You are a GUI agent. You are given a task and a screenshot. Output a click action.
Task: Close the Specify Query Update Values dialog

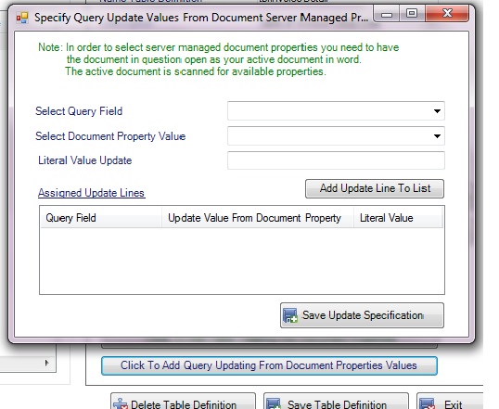point(447,13)
